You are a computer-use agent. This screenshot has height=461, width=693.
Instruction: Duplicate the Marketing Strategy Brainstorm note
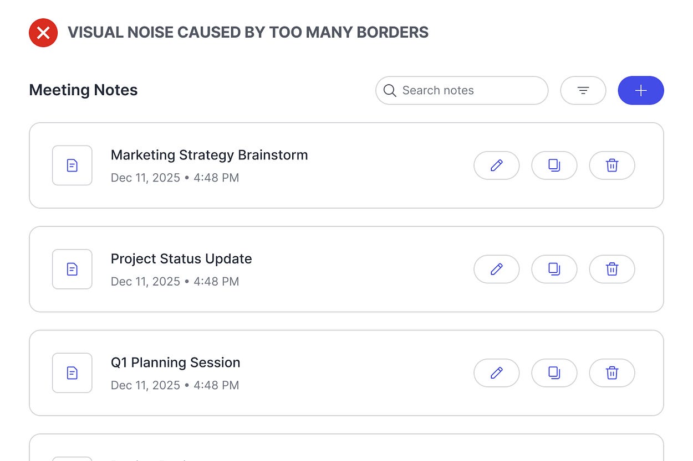click(554, 165)
